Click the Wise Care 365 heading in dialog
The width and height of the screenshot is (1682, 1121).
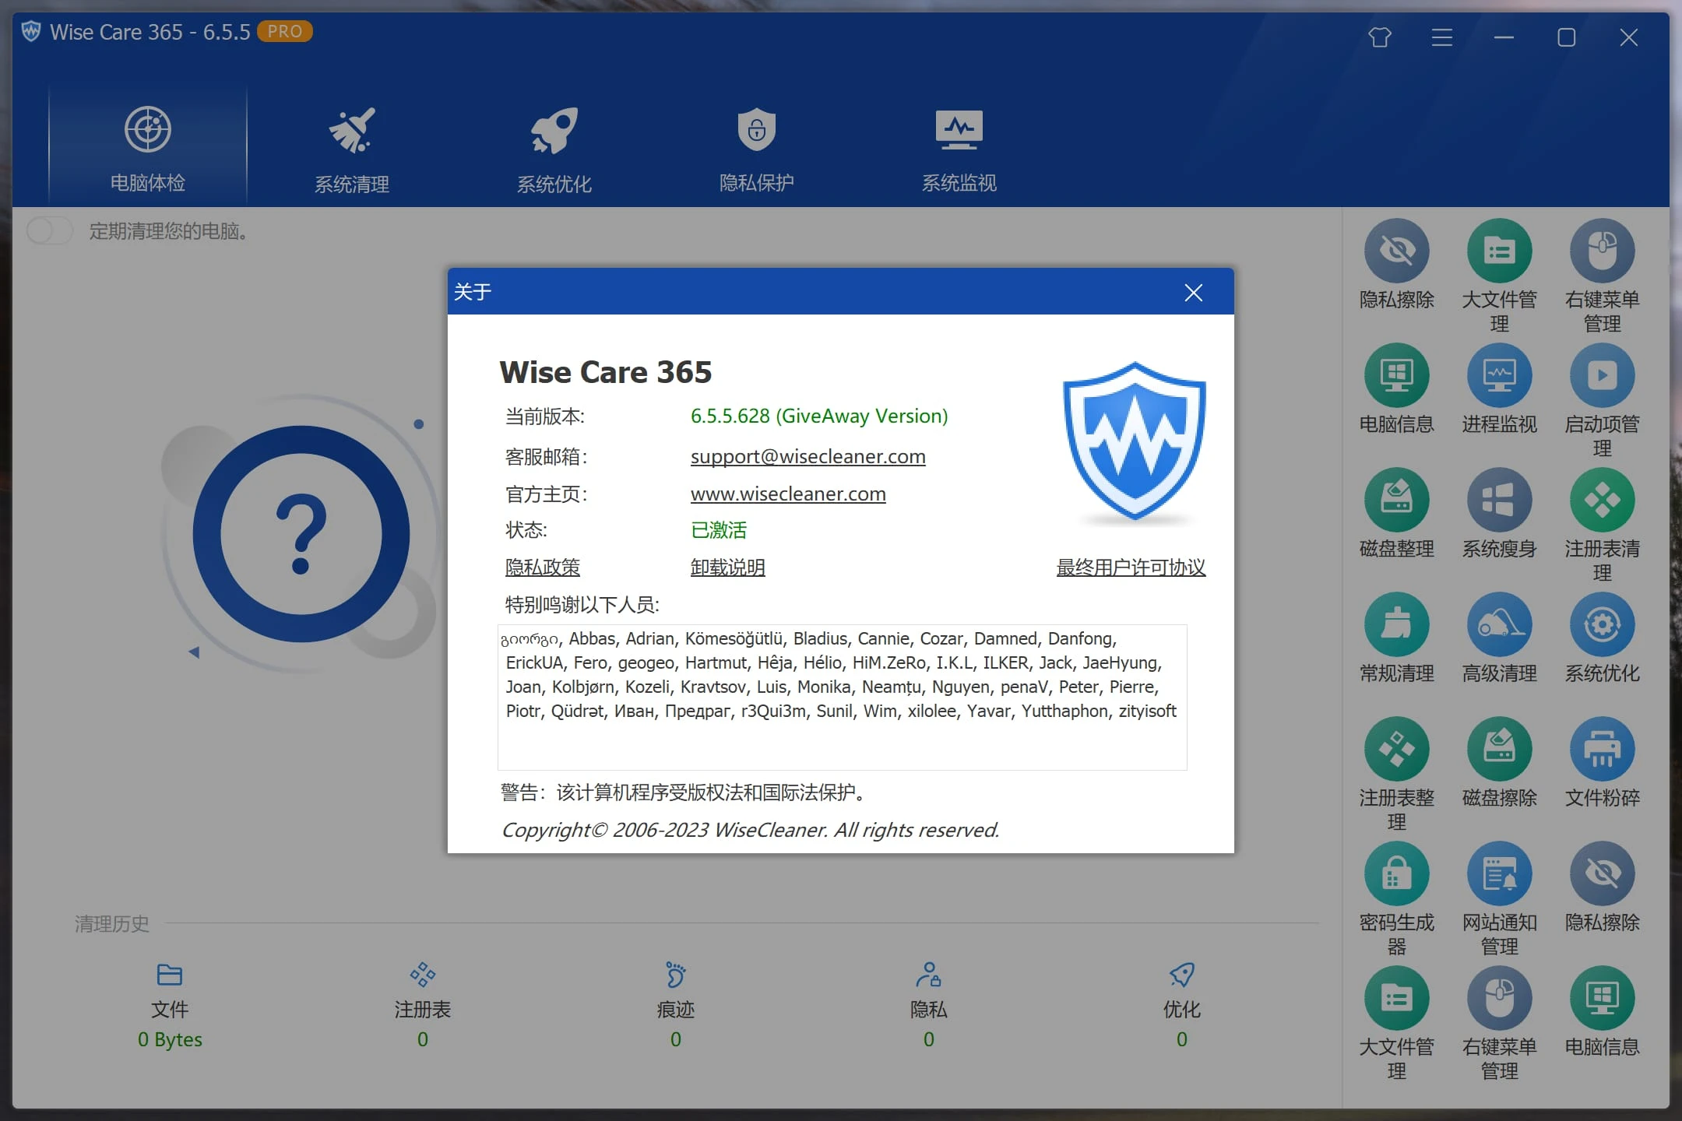click(x=605, y=372)
